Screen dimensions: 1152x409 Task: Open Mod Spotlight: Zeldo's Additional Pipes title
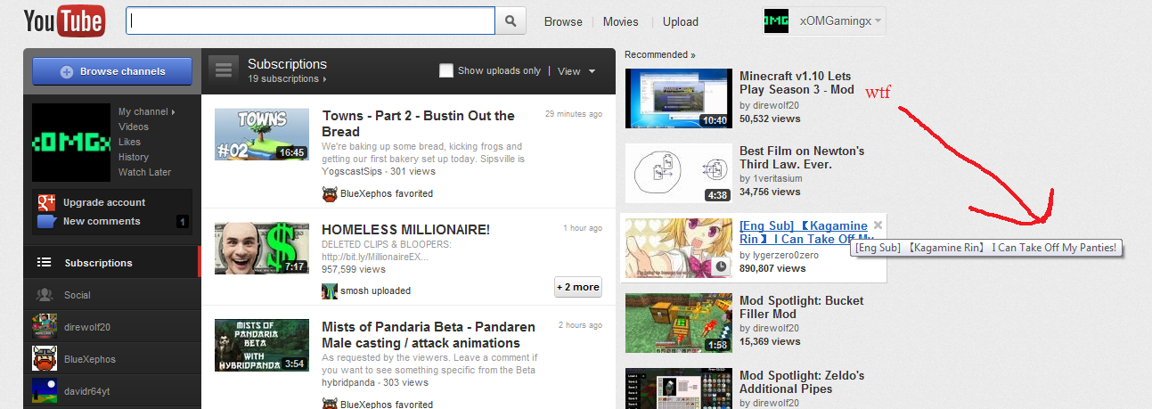pyautogui.click(x=802, y=381)
